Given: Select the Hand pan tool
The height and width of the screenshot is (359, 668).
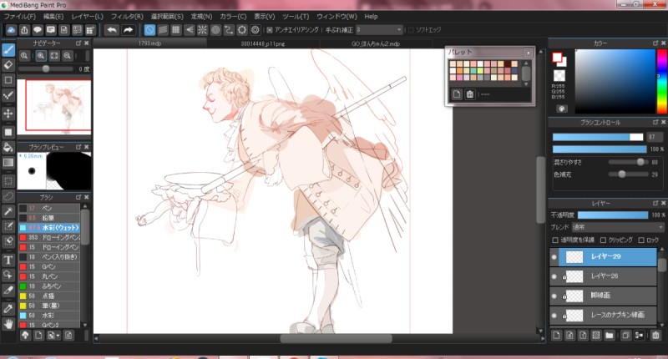Looking at the screenshot, I should [8, 325].
